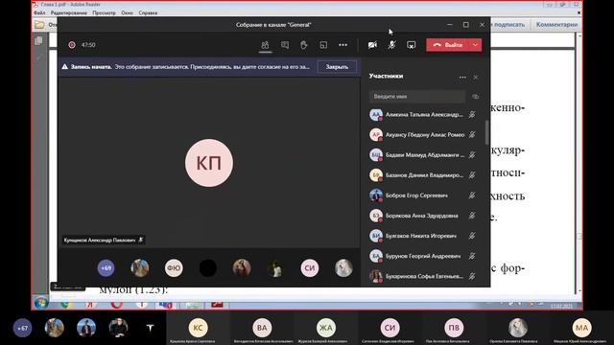Select participant Аликина Татьяна in list
This screenshot has height=345, width=614.
[423, 115]
